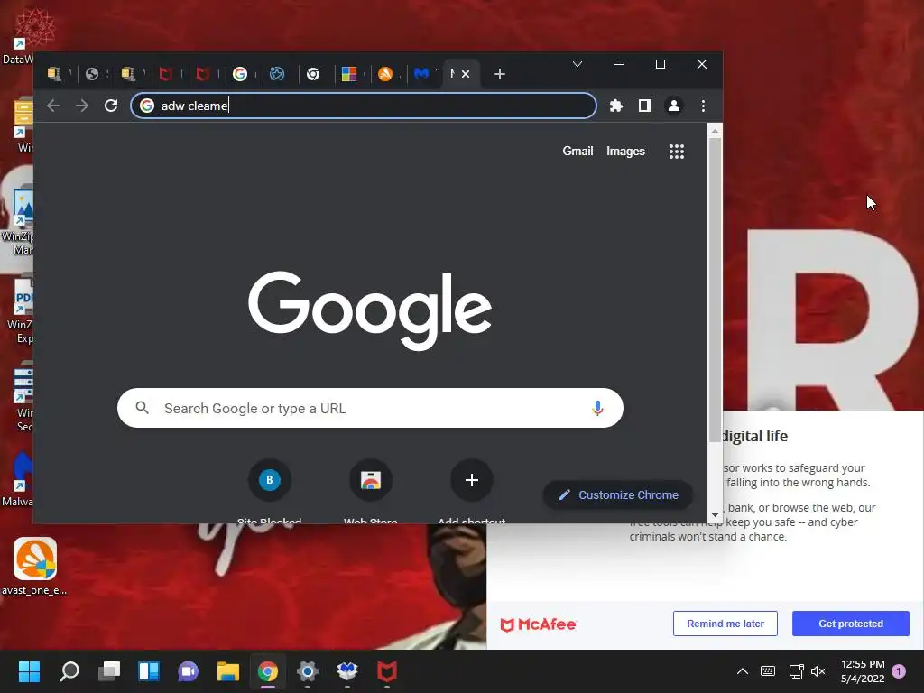The height and width of the screenshot is (693, 924).
Task: Open Chrome Extensions puzzle menu
Action: [x=615, y=106]
